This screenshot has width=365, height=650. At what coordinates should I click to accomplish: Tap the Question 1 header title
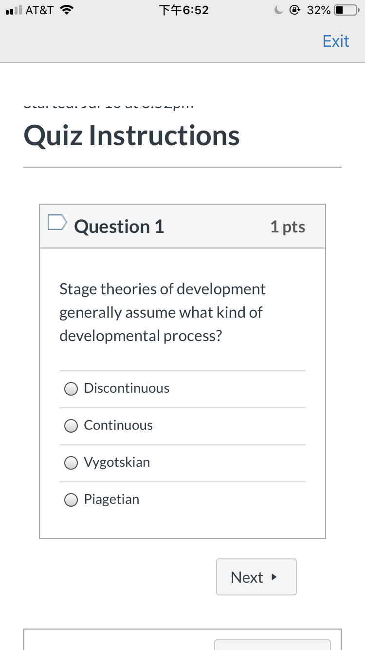click(x=119, y=227)
